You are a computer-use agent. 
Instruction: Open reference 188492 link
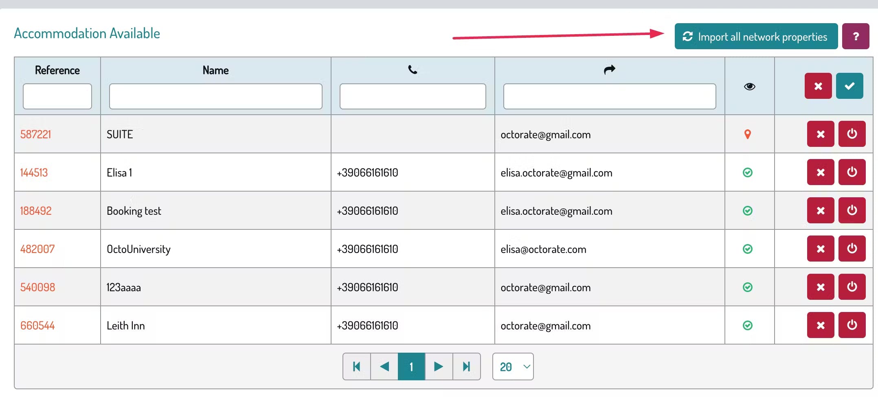point(36,211)
